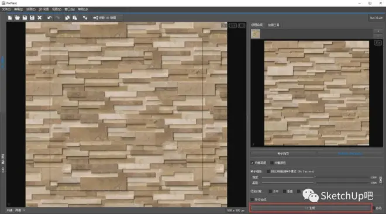Image resolution: width=386 pixels, height=214 pixels.
Task: Click the swap up-down arrows icon
Action: point(85,18)
